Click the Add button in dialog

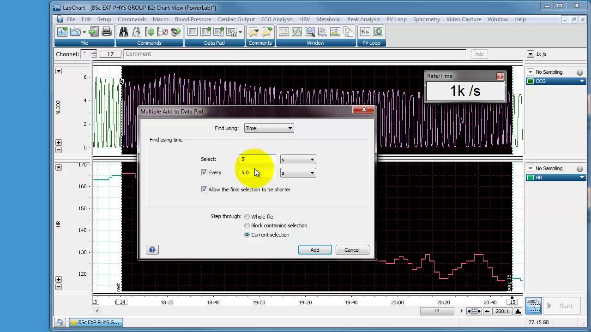click(315, 250)
